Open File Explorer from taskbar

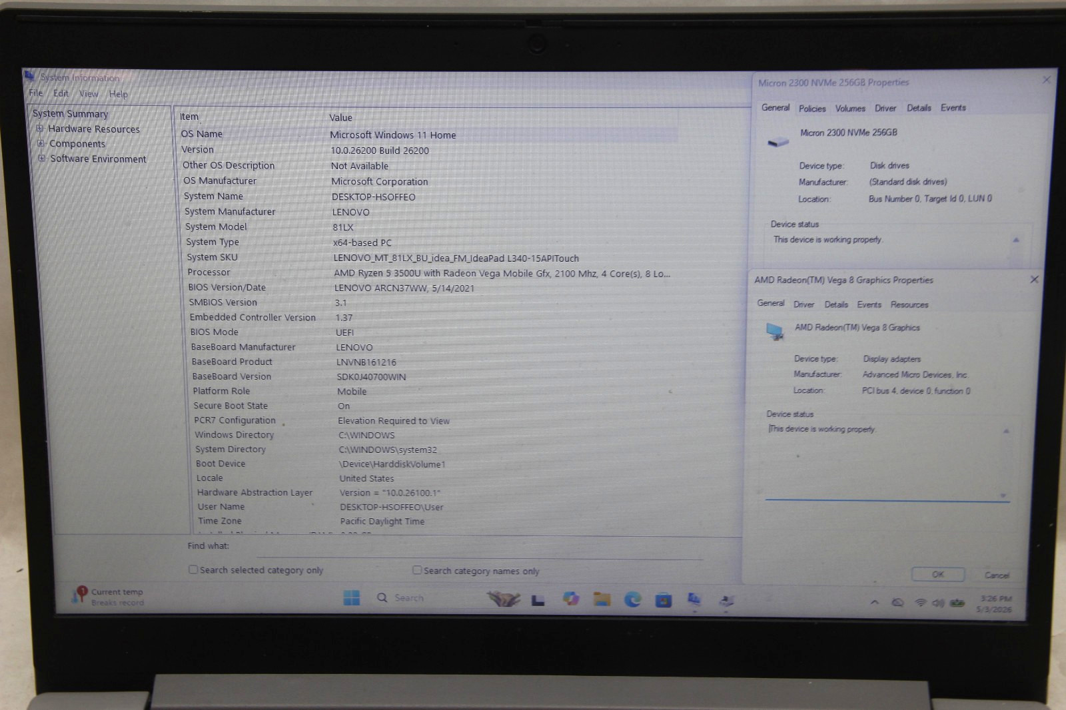(602, 599)
